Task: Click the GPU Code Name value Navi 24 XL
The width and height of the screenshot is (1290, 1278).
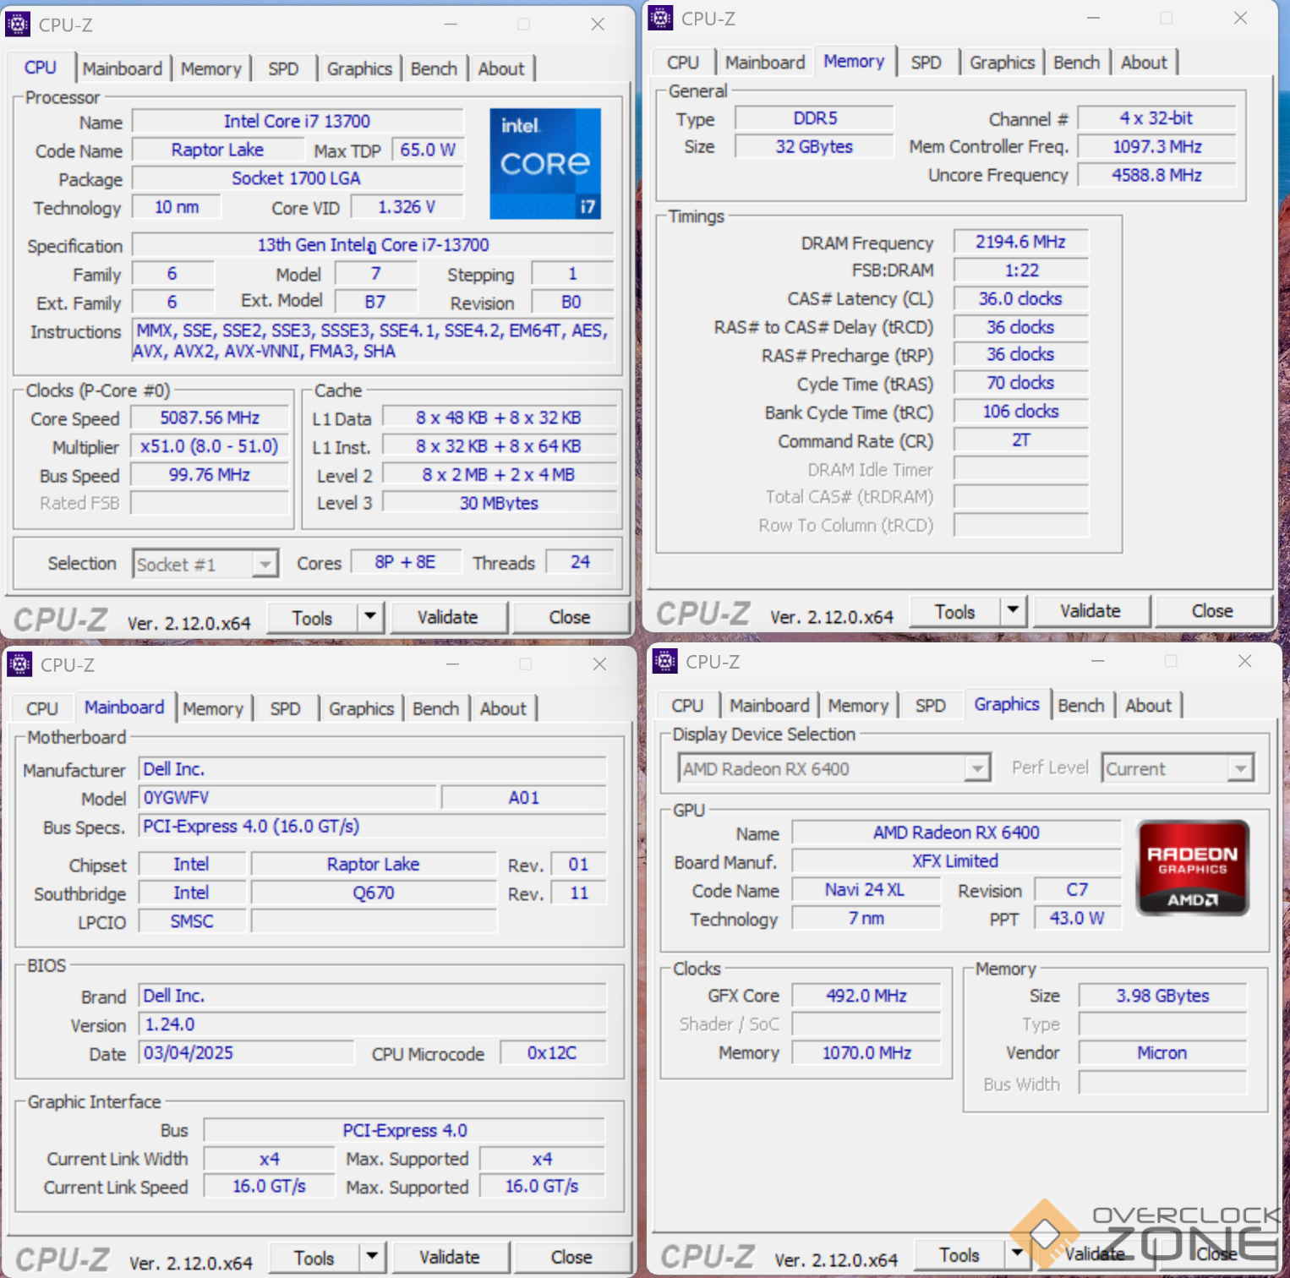Action: point(866,889)
